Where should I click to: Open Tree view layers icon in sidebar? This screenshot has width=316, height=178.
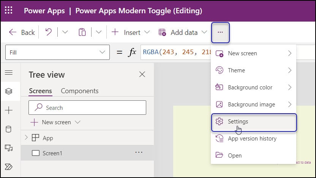[x=9, y=91]
